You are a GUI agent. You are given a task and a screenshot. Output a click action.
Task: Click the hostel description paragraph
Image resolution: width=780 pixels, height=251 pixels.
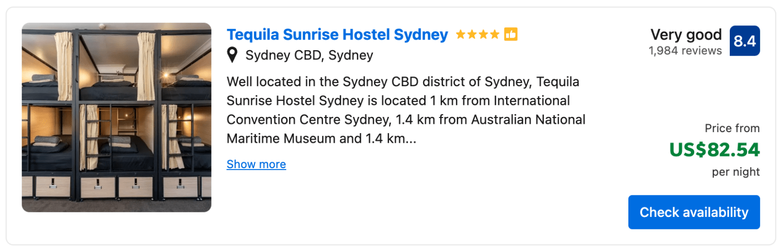pos(406,110)
